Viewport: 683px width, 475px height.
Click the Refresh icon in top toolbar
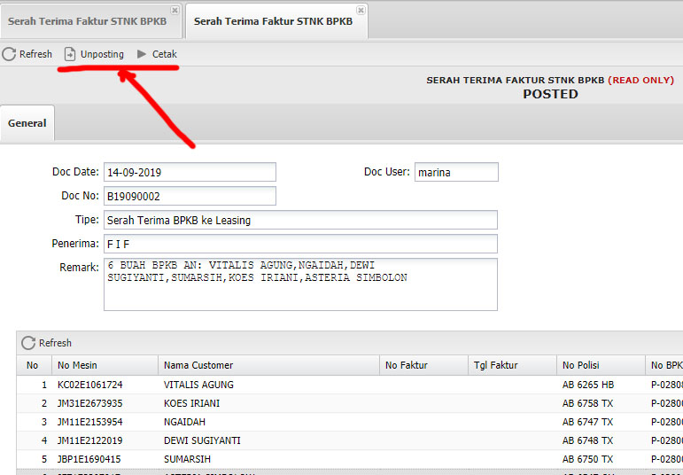coord(10,54)
